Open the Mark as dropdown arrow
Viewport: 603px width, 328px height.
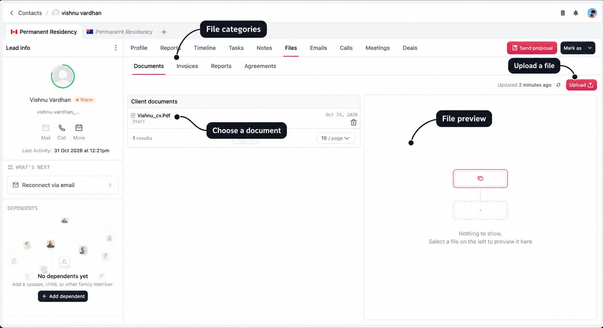pyautogui.click(x=590, y=48)
